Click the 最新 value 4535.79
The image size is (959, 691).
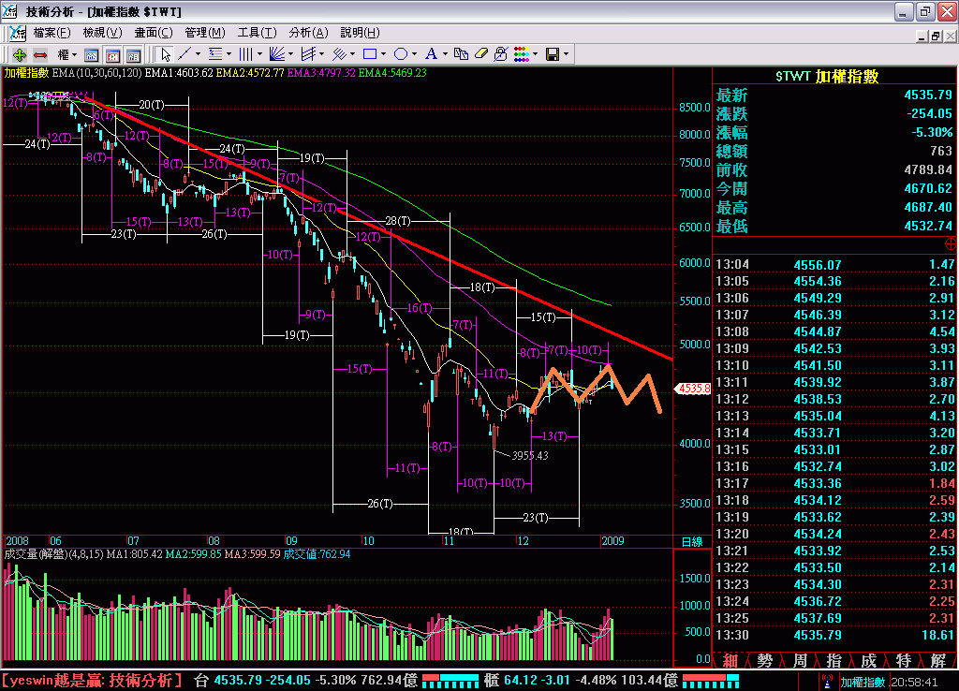pos(928,95)
